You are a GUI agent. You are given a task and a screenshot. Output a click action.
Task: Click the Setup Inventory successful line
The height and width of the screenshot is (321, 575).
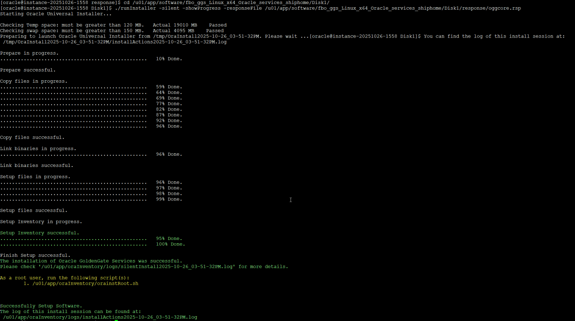pos(40,233)
